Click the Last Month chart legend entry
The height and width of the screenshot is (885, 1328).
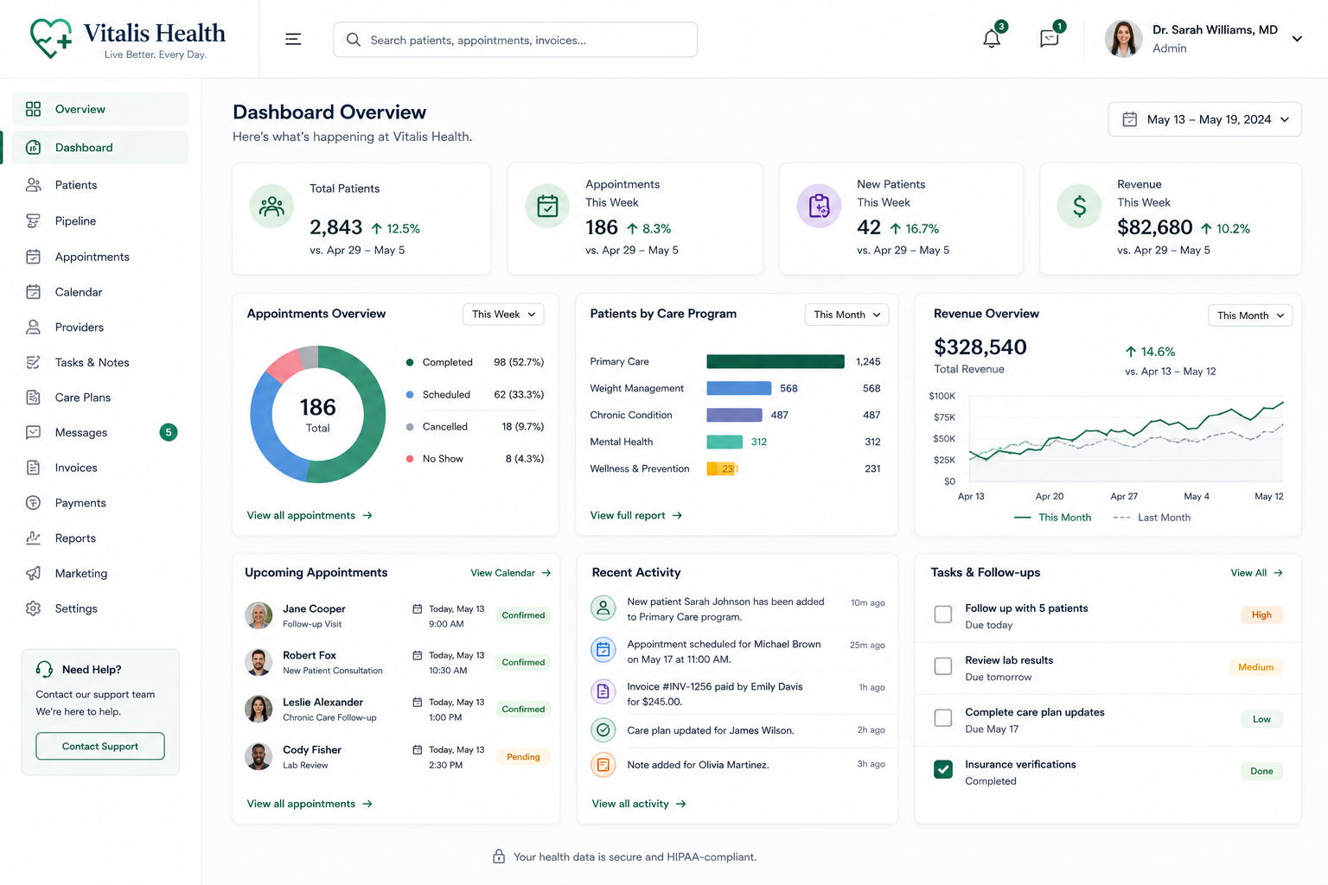[x=1152, y=518]
